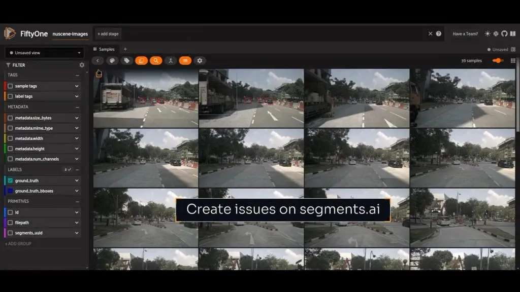Switch theme with the sun icon
520x292 pixels.
click(487, 34)
